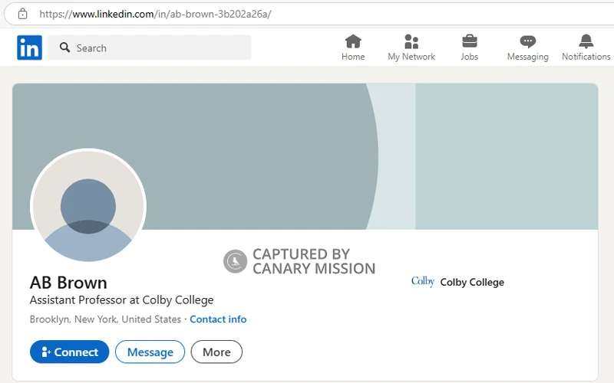Click the name heading AB Brown
The height and width of the screenshot is (383, 614).
coord(68,283)
